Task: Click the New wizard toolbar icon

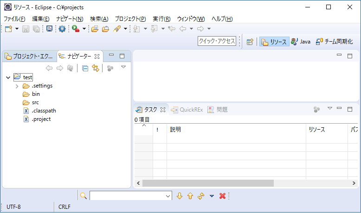Action: (8, 29)
